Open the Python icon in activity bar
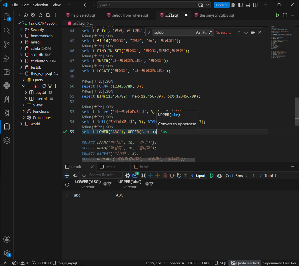 point(7,86)
